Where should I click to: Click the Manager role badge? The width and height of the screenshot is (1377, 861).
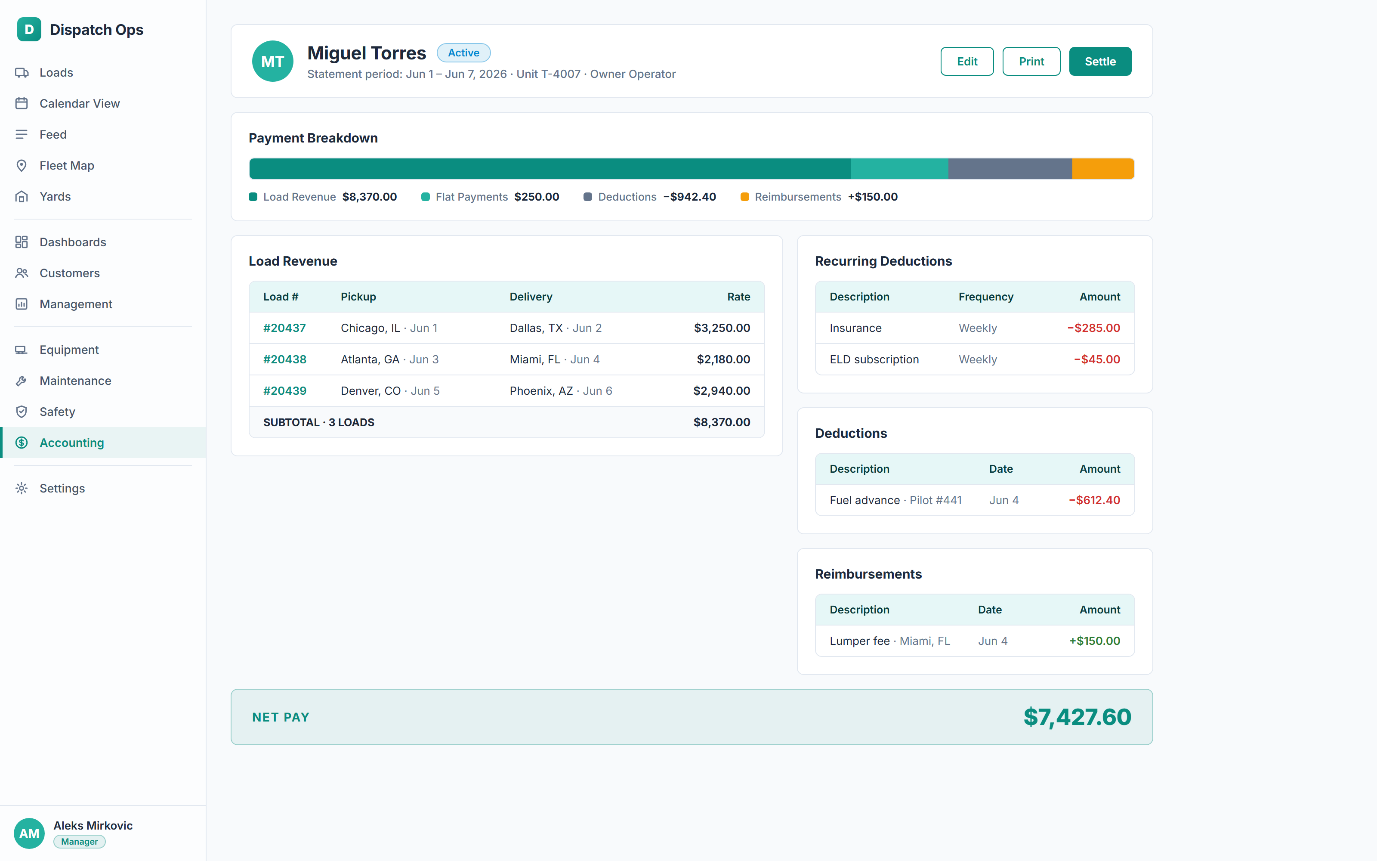79,842
